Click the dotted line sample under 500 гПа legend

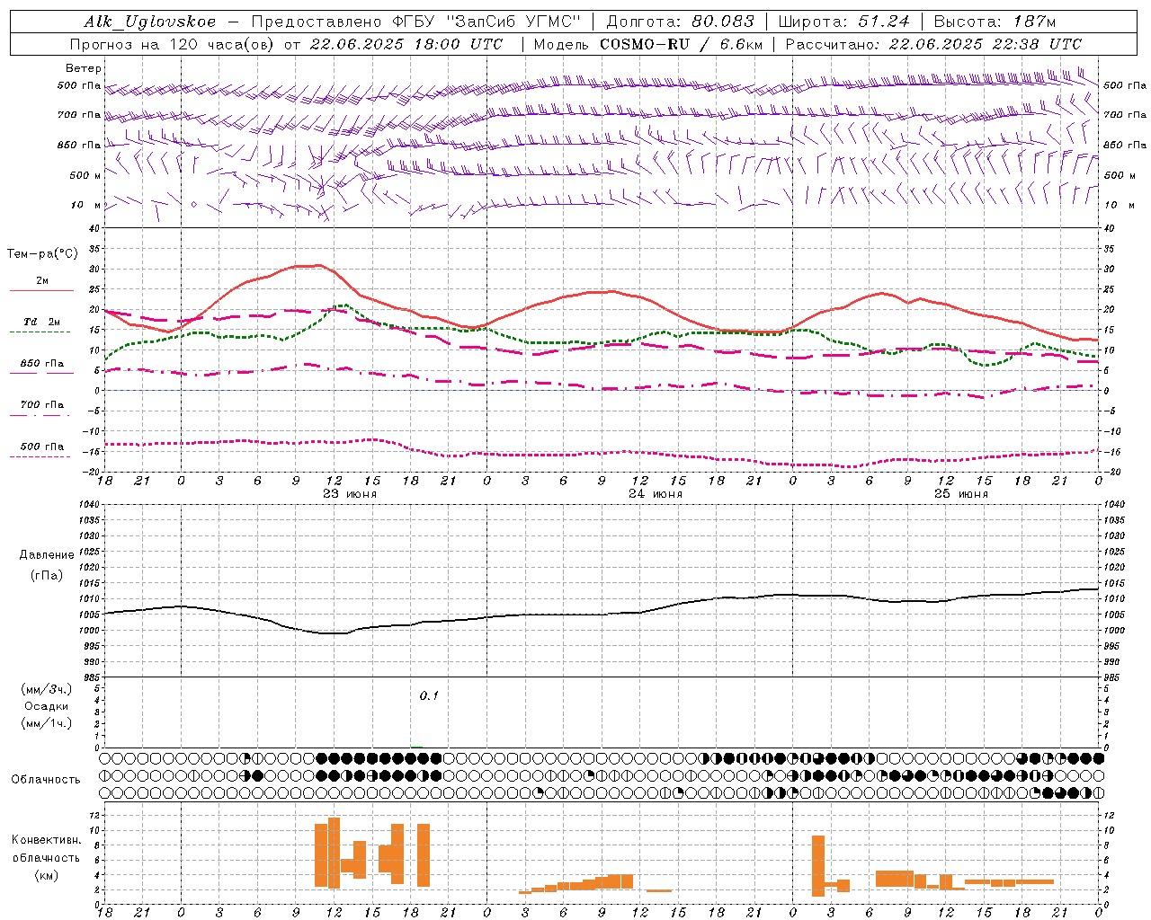40,457
